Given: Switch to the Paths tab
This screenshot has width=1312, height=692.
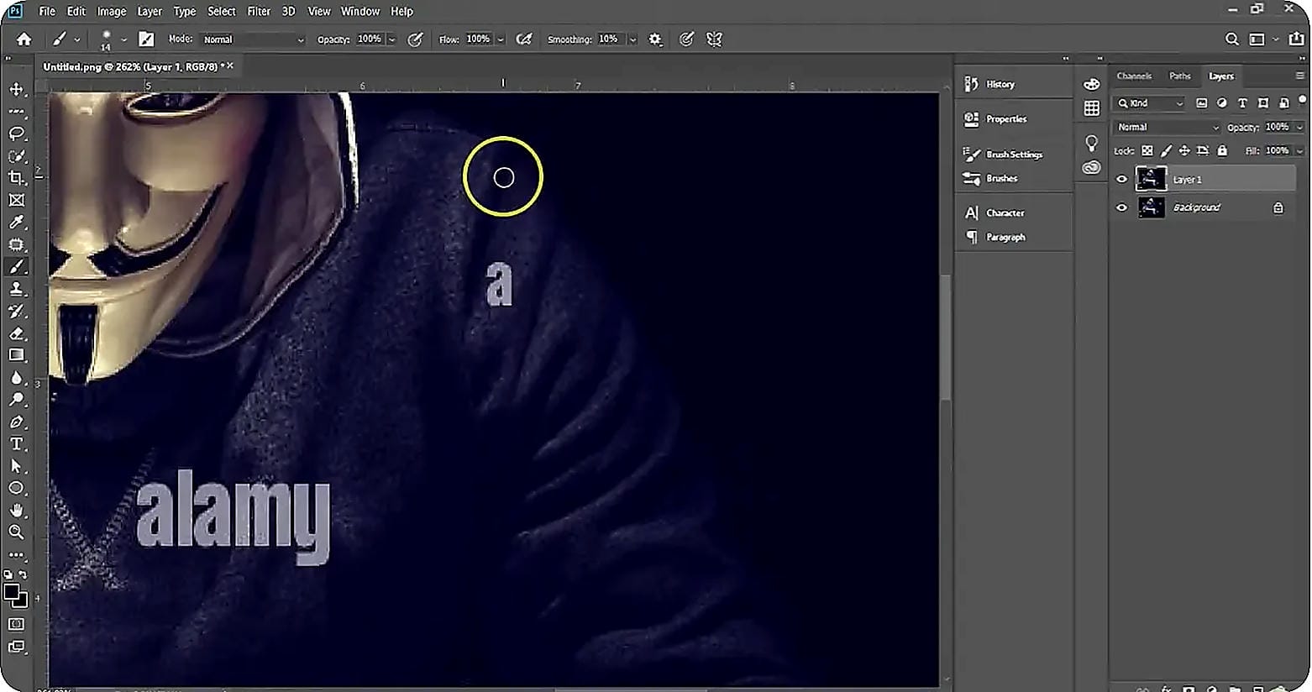Looking at the screenshot, I should pos(1180,76).
